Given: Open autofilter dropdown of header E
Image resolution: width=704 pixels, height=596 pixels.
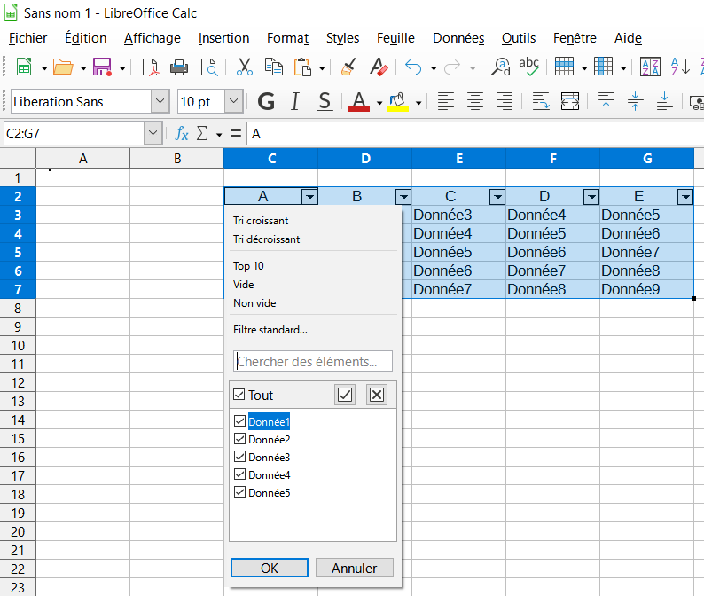Looking at the screenshot, I should (685, 197).
